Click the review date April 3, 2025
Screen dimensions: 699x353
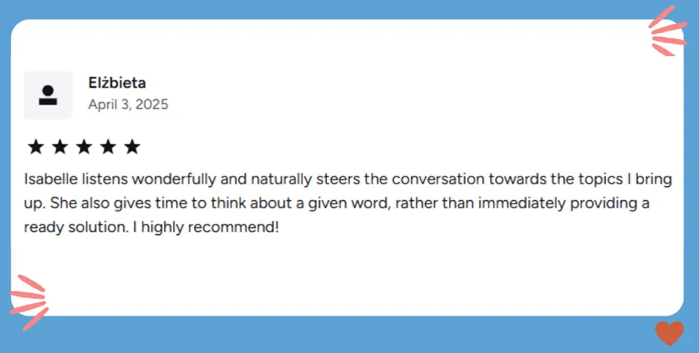click(x=128, y=104)
